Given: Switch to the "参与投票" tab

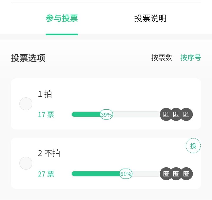Looking at the screenshot, I should (x=62, y=19).
